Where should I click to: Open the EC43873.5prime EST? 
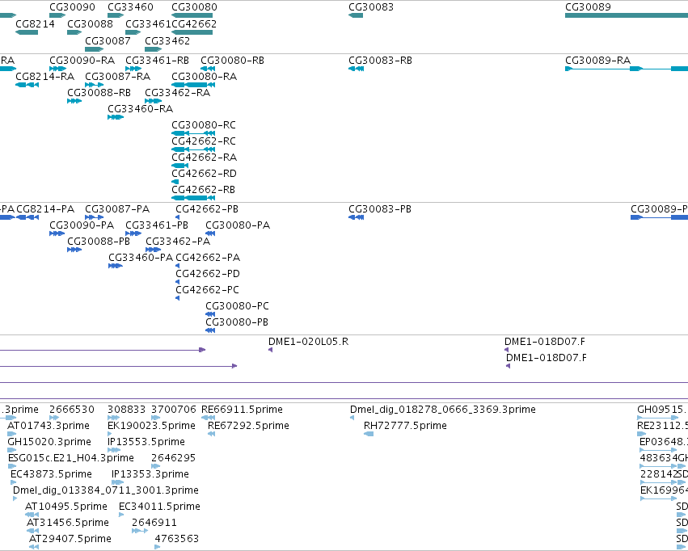pyautogui.click(x=51, y=474)
